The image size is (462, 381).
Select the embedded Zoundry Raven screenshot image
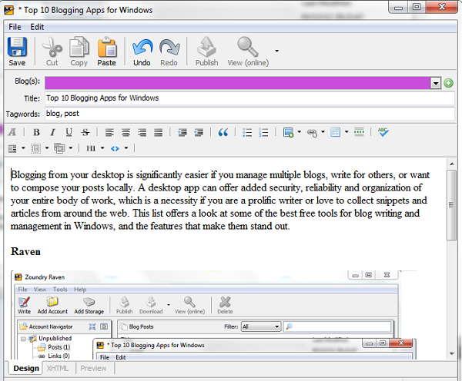[x=213, y=315]
